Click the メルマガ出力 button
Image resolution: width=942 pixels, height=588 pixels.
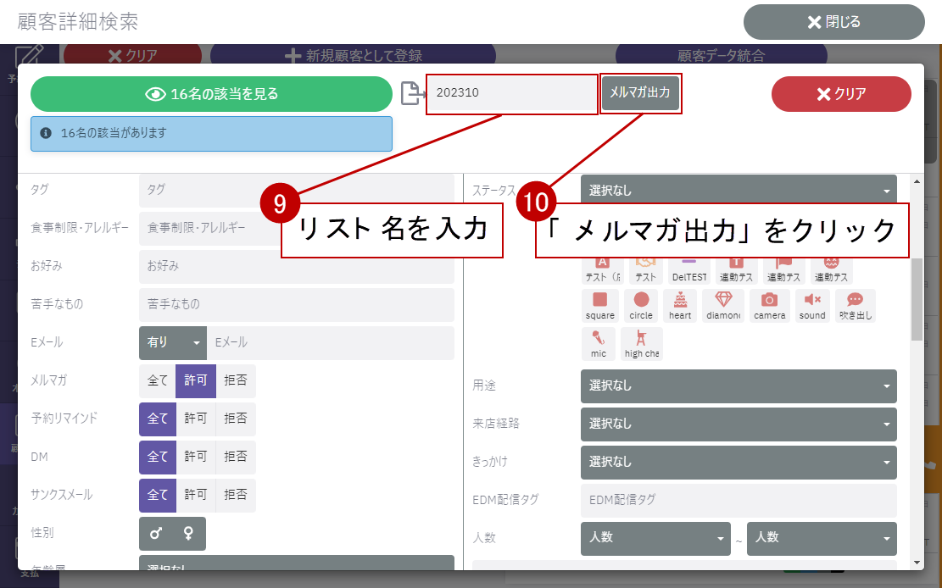(640, 93)
